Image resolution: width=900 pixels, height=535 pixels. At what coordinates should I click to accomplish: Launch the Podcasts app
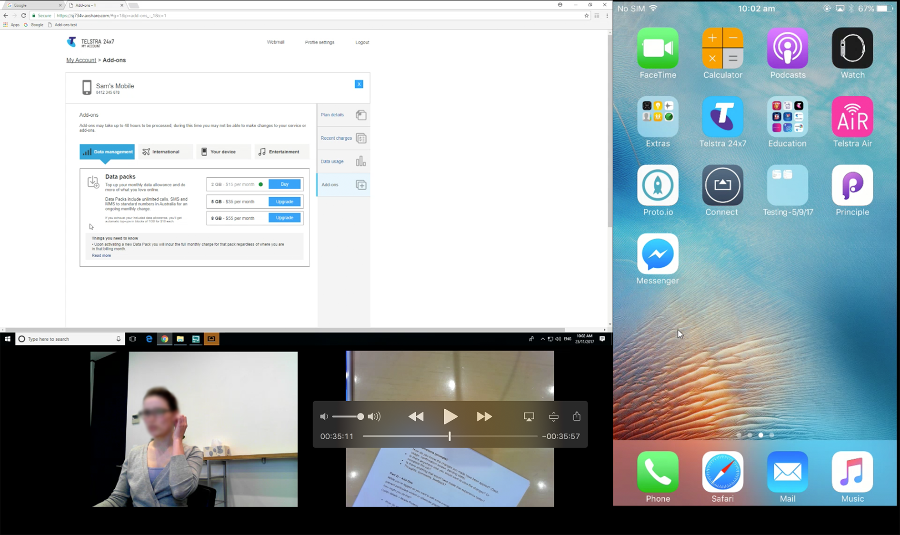coord(788,48)
